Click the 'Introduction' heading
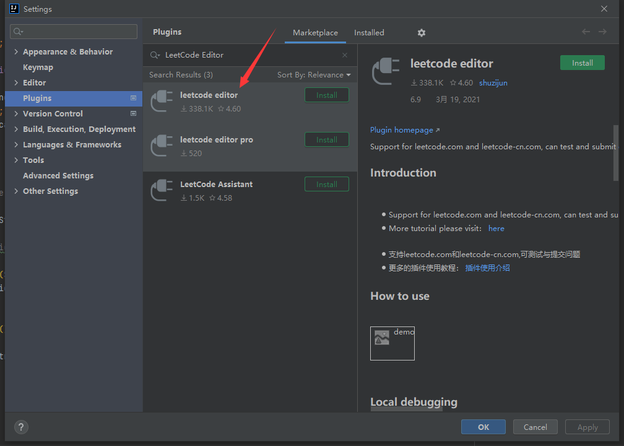Viewport: 624px width, 446px height. click(x=403, y=173)
